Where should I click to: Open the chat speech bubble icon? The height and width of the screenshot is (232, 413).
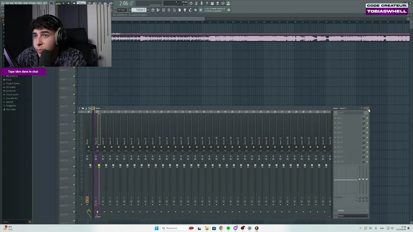[x=223, y=3]
